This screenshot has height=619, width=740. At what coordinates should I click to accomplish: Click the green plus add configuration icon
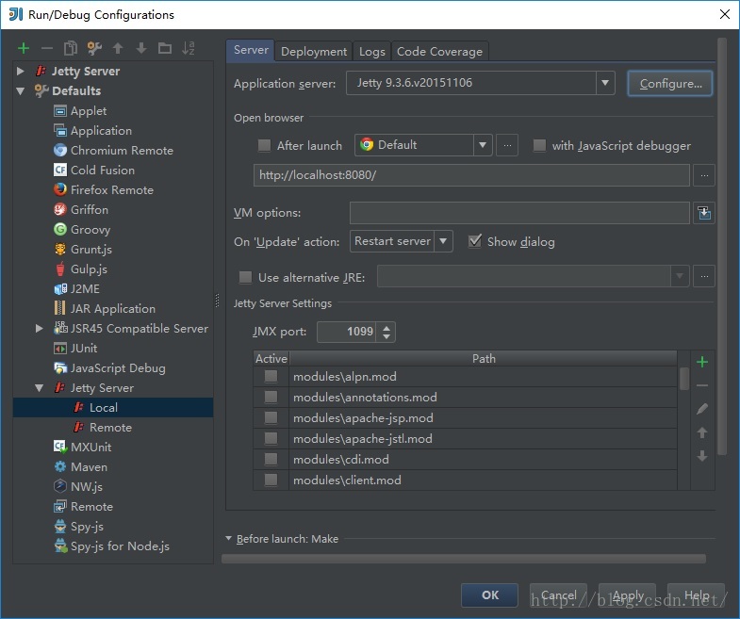(x=24, y=48)
